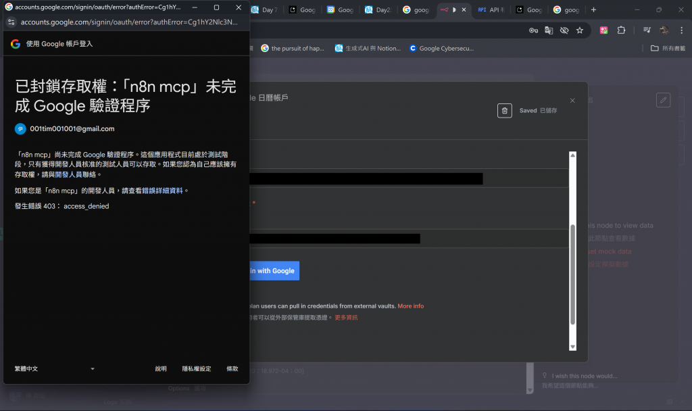This screenshot has width=692, height=411.
Task: Bookmark this page with star icon
Action: [x=579, y=30]
